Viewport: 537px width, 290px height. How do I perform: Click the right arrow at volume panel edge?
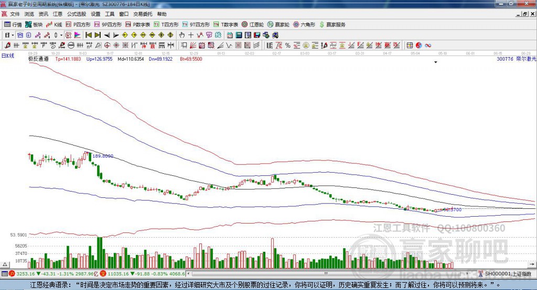coord(531,264)
